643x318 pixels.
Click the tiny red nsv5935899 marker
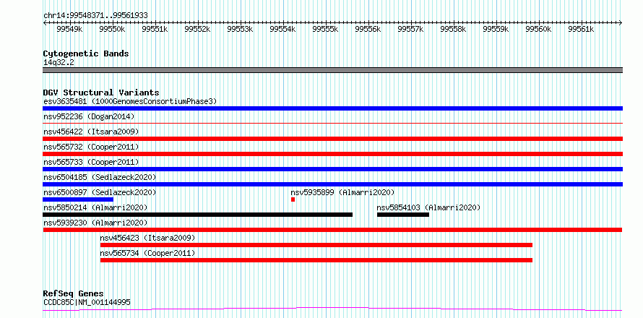click(x=293, y=199)
